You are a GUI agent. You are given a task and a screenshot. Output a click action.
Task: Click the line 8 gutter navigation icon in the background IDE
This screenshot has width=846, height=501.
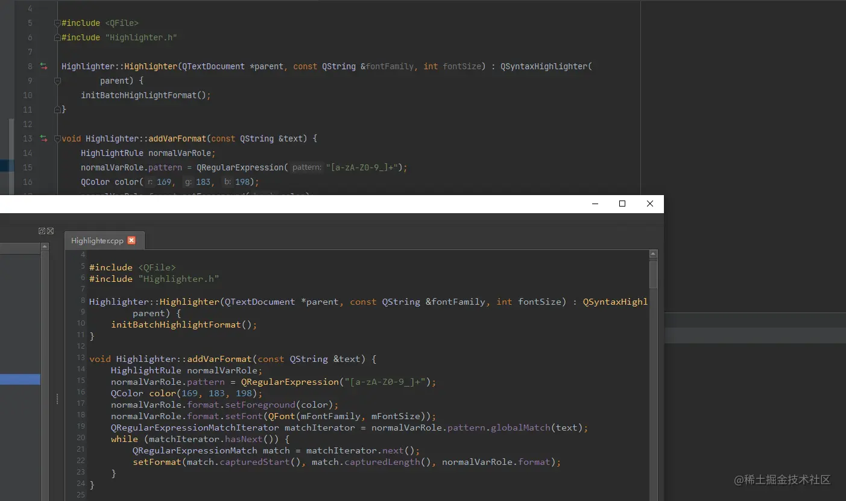pos(43,66)
